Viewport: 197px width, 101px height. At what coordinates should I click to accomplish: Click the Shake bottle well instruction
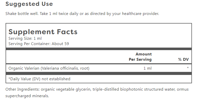coord(22,14)
